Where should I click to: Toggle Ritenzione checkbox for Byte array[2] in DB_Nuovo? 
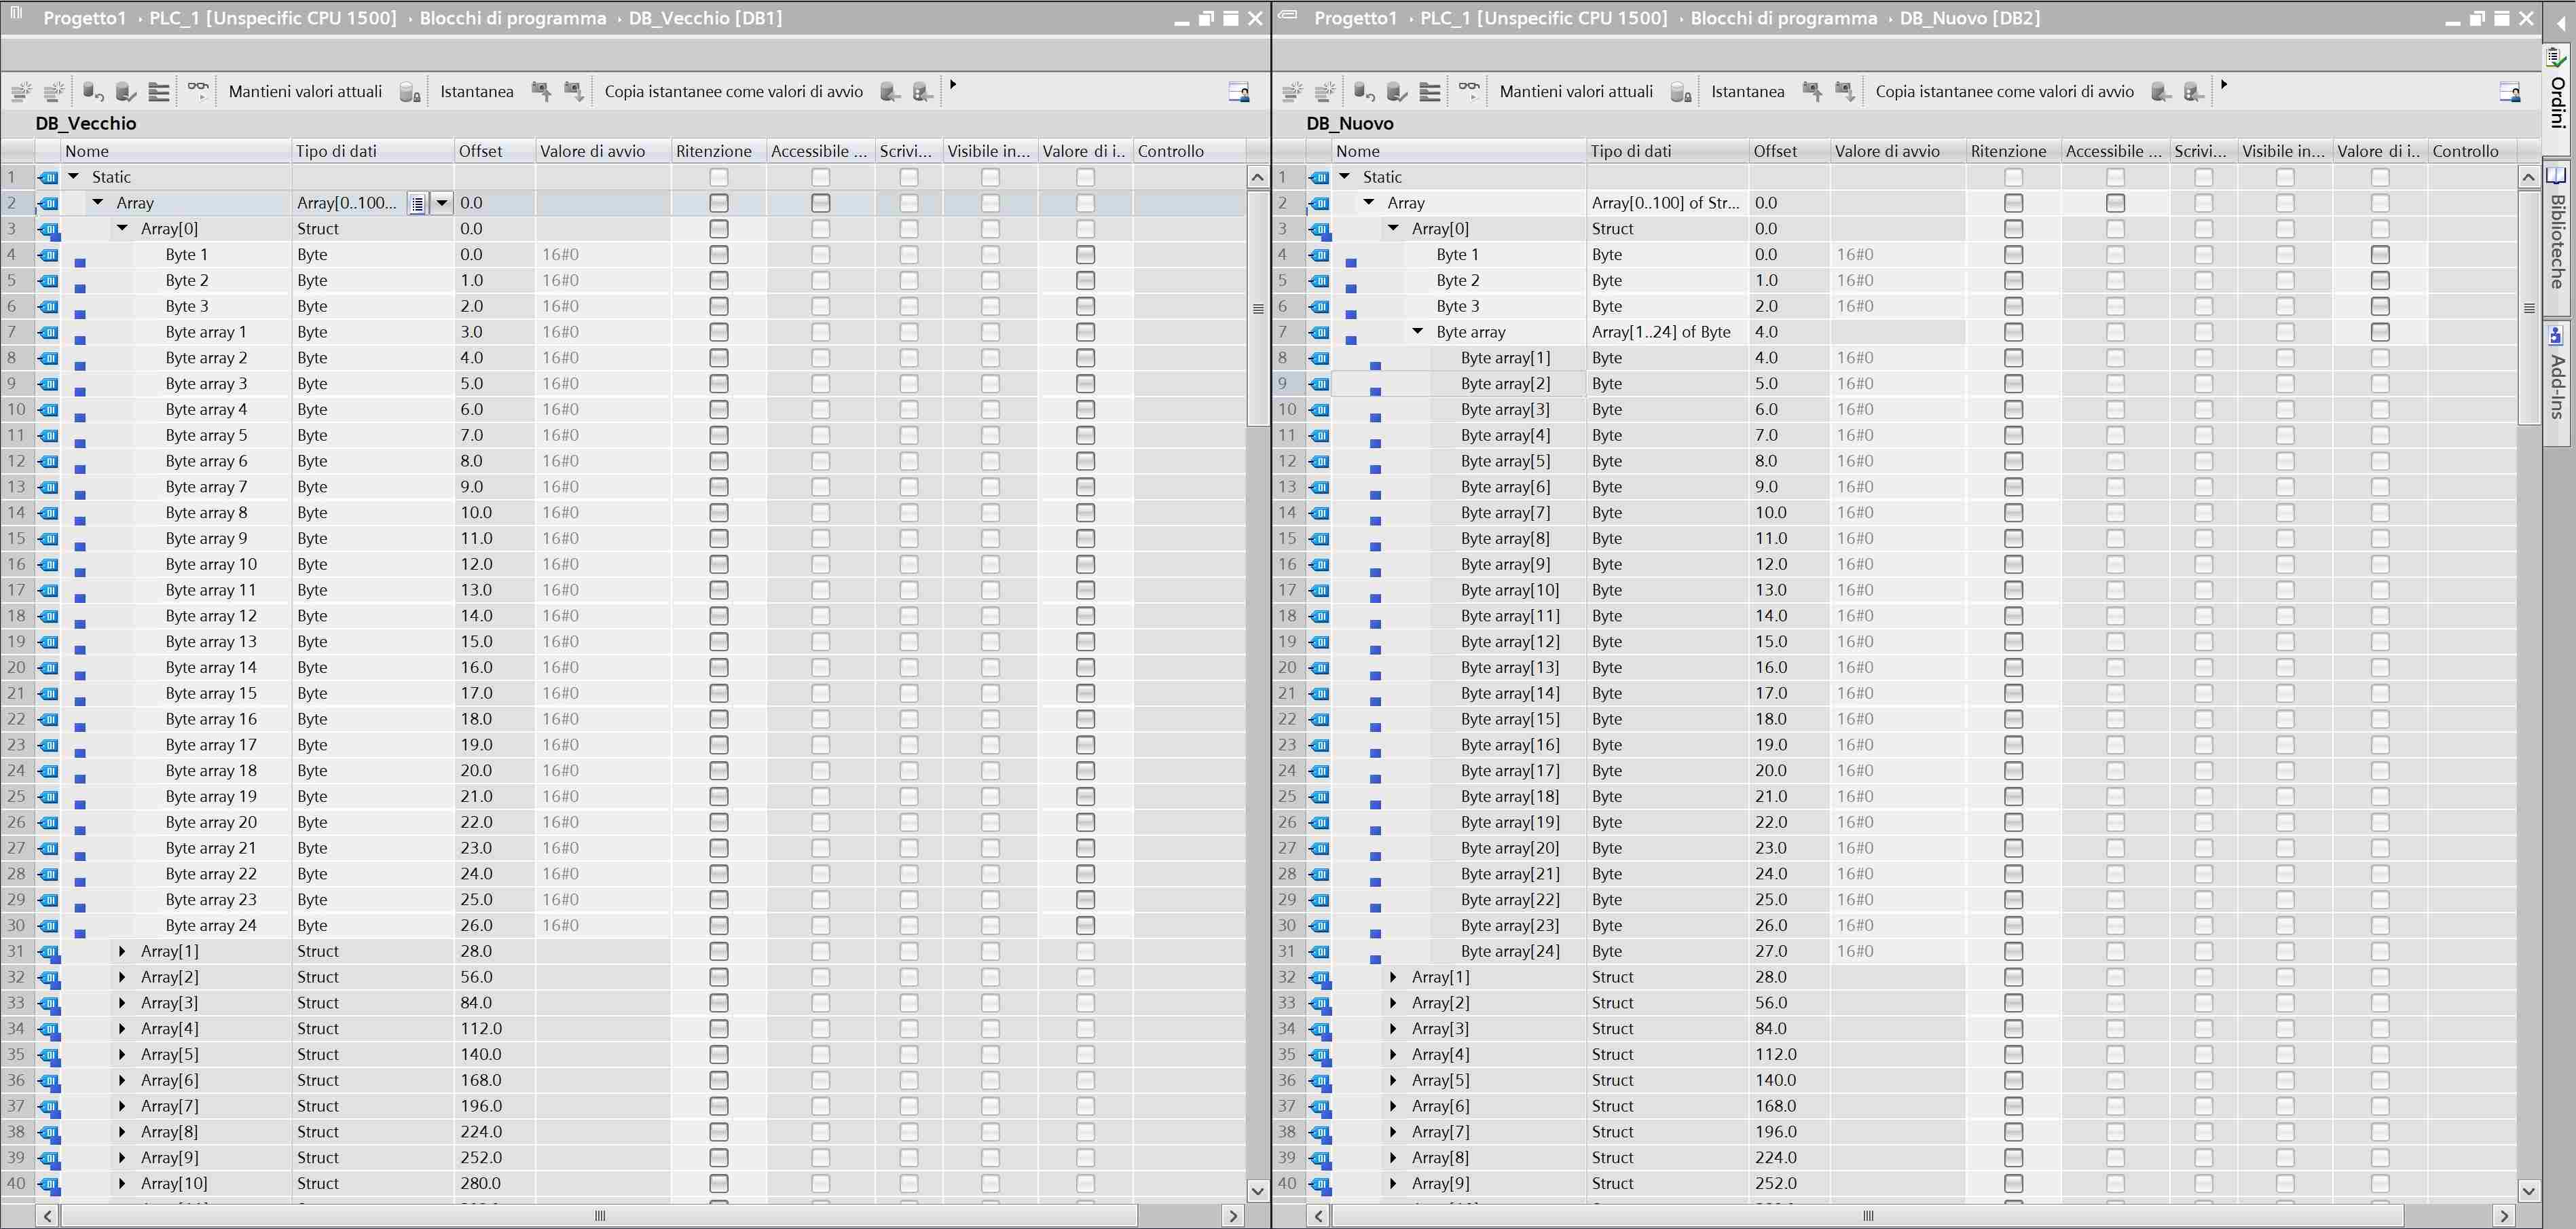[2013, 384]
